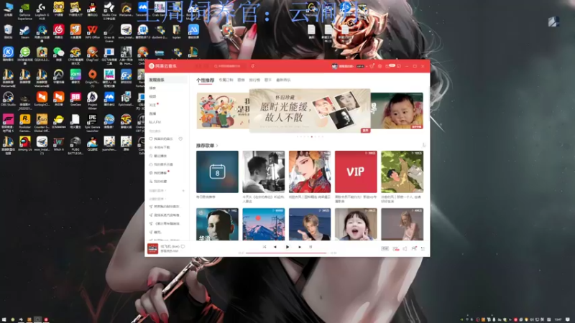Open Among Us desktop shortcut
The image size is (575, 323).
25,144
